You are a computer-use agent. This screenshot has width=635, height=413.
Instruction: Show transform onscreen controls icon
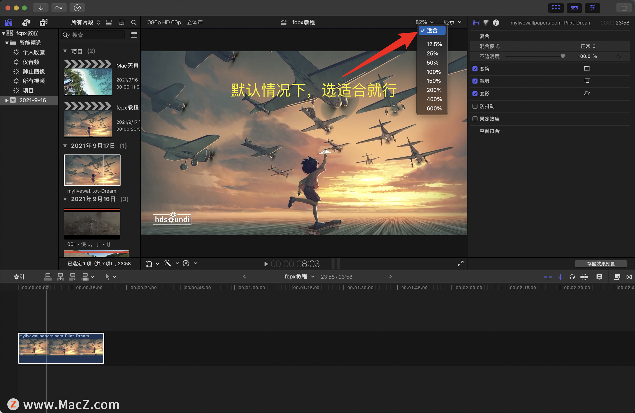click(x=587, y=69)
